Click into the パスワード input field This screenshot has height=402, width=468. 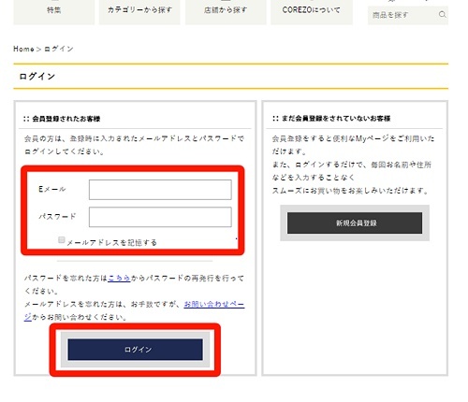(160, 217)
